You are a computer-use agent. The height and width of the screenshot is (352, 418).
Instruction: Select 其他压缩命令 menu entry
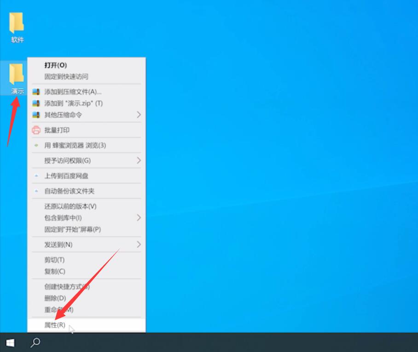(87, 115)
